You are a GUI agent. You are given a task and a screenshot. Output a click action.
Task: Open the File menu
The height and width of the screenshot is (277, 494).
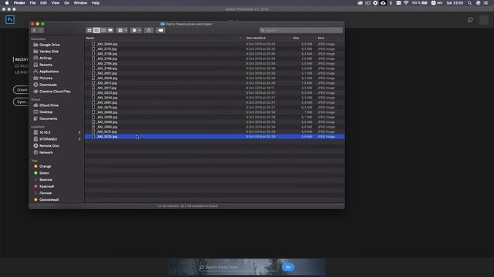pyautogui.click(x=32, y=3)
